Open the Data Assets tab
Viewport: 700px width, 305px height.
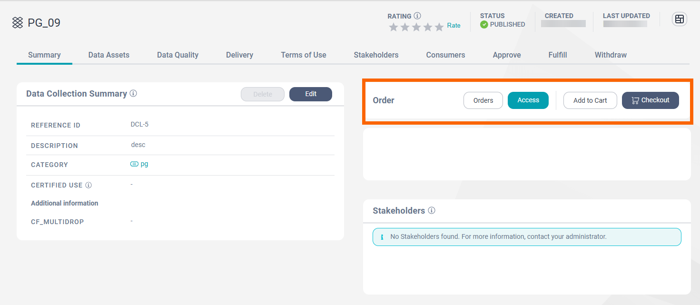109,55
